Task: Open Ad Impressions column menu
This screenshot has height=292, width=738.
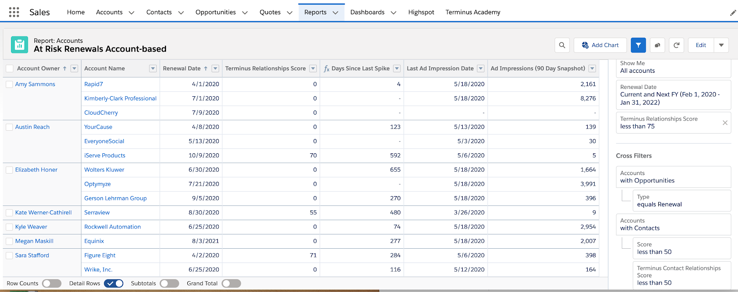Action: (x=592, y=69)
